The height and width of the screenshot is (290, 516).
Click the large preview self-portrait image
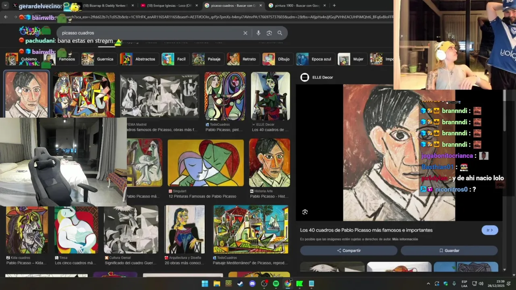coord(399,153)
